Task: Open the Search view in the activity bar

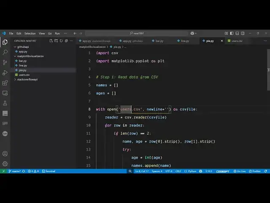Action: click(x=5, y=52)
